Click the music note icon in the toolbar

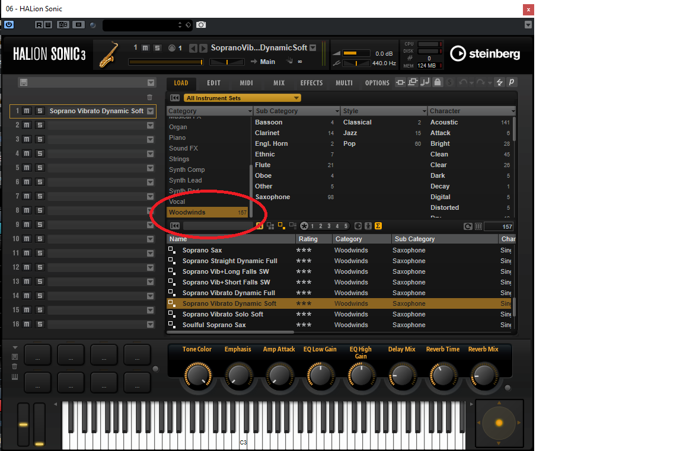coord(425,82)
